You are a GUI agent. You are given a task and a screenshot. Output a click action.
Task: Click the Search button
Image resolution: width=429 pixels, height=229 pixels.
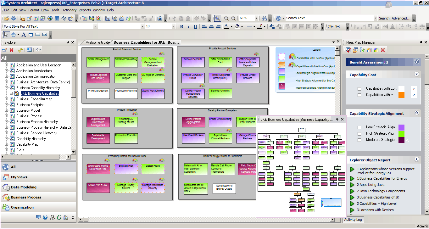[384, 18]
